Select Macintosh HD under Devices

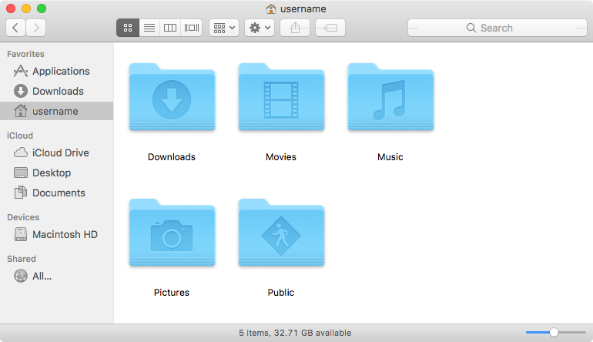tap(65, 234)
